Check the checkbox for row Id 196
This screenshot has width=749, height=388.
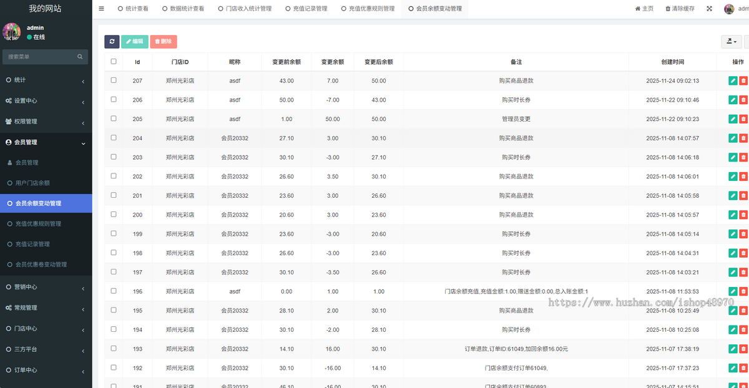point(113,291)
